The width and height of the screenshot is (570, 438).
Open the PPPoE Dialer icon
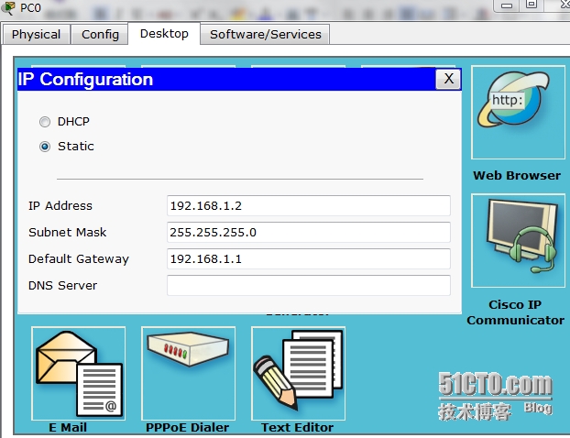point(188,373)
